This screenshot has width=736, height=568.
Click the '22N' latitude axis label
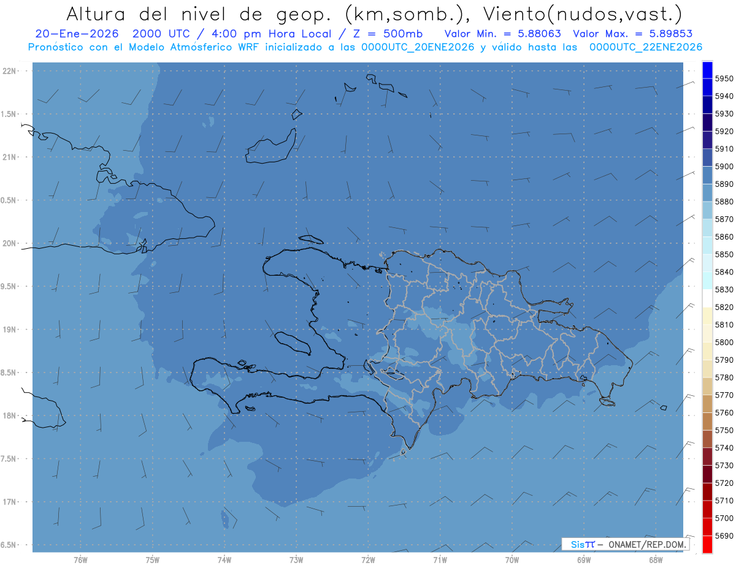9,71
